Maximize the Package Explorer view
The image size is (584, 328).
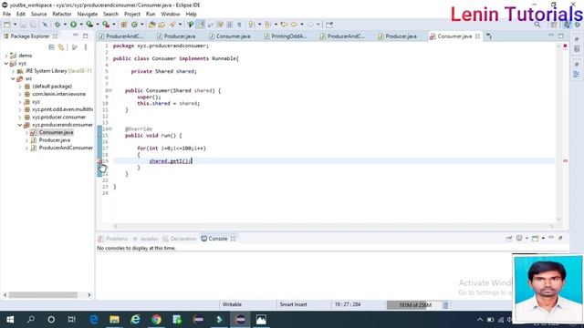coord(85,36)
